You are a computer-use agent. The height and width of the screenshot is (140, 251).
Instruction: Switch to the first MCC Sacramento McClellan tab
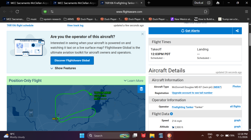28,3
